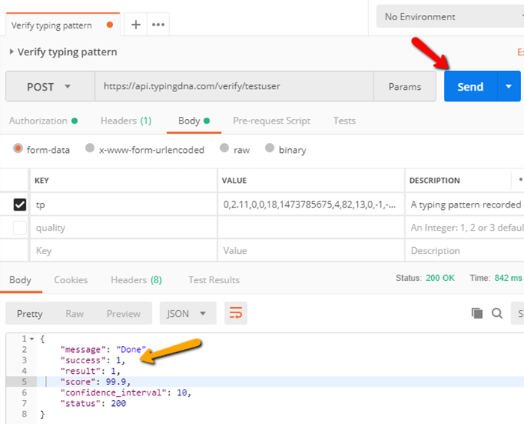The height and width of the screenshot is (424, 524).
Task: Click the "status": 200 line
Action: click(x=94, y=403)
